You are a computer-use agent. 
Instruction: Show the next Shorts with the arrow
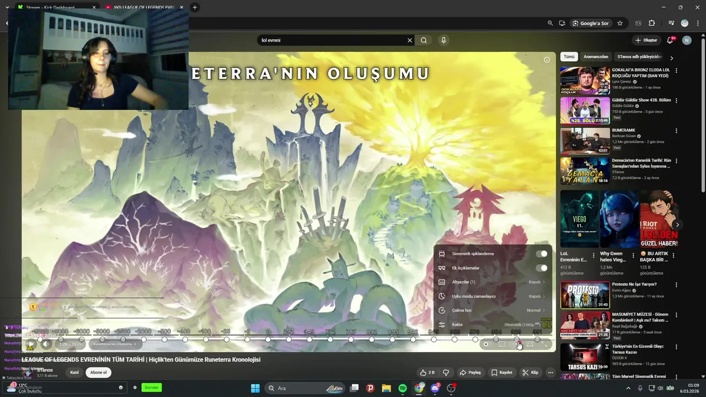(x=677, y=224)
